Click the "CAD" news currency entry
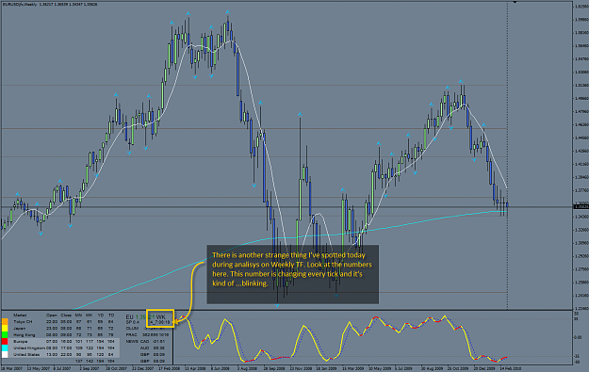589x372 pixels. click(x=144, y=342)
